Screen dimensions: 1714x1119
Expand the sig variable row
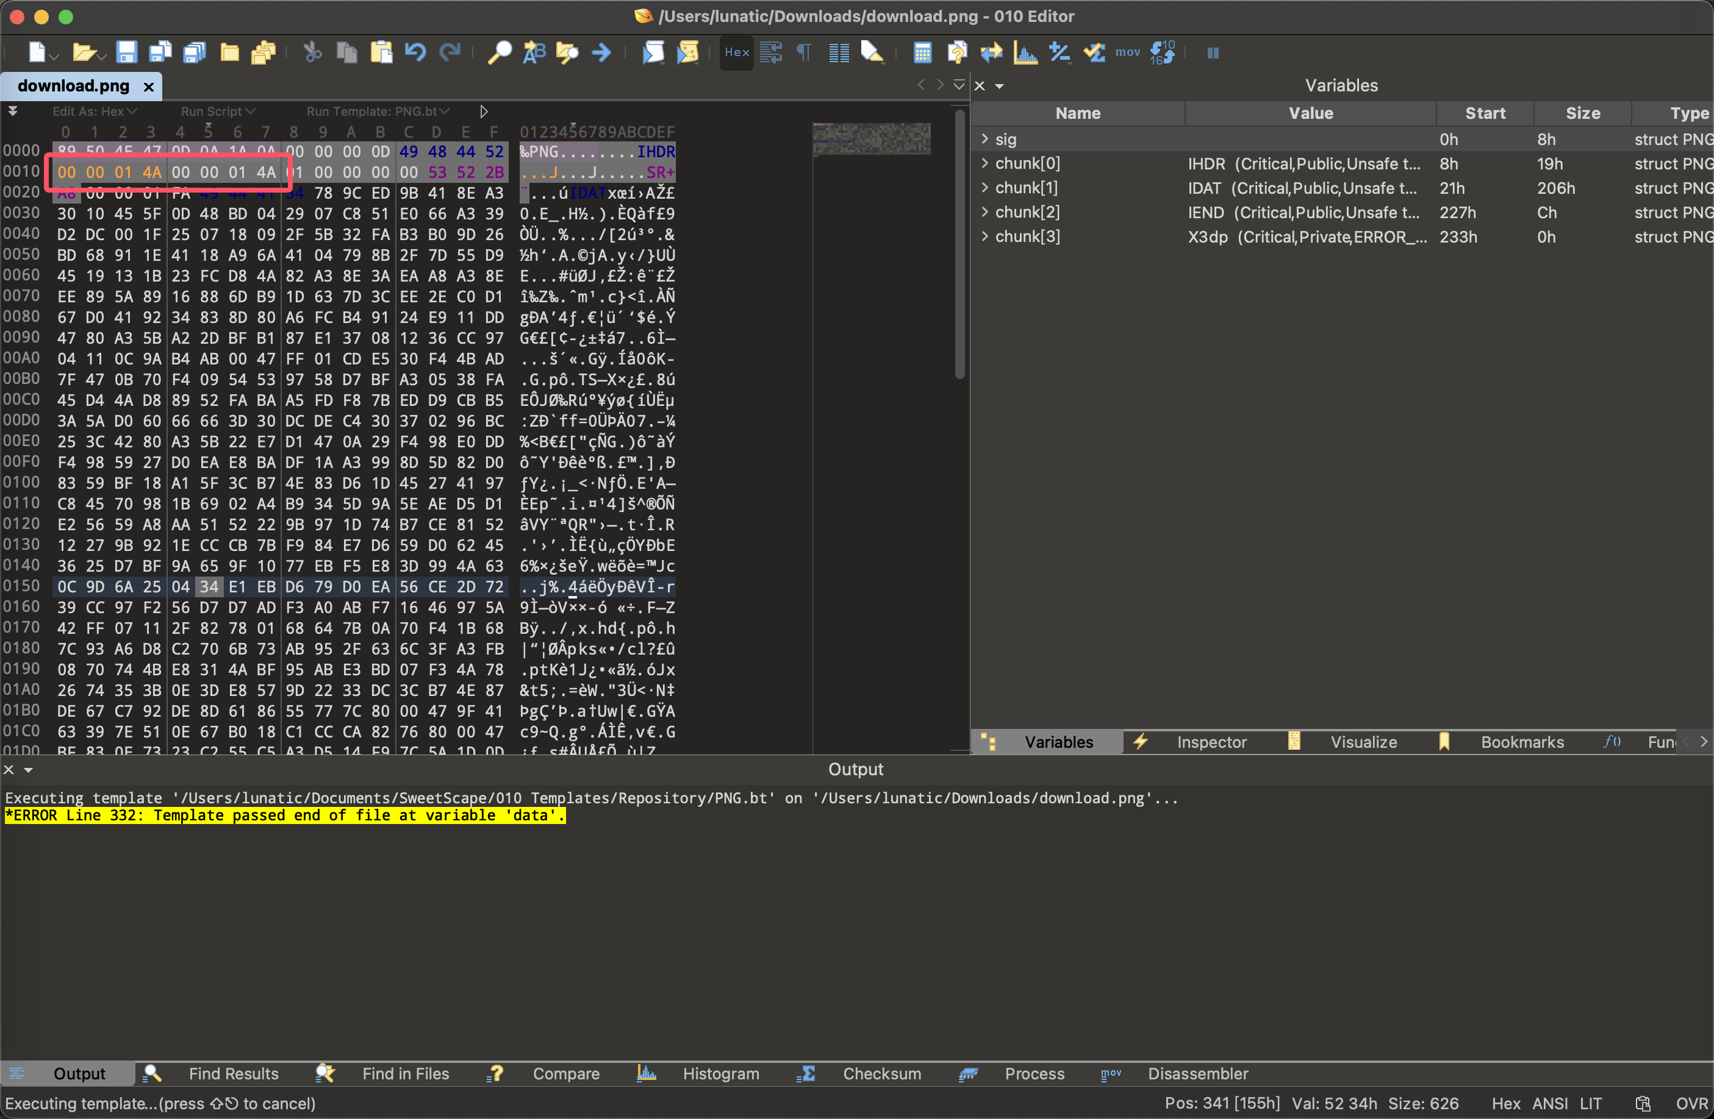[985, 138]
